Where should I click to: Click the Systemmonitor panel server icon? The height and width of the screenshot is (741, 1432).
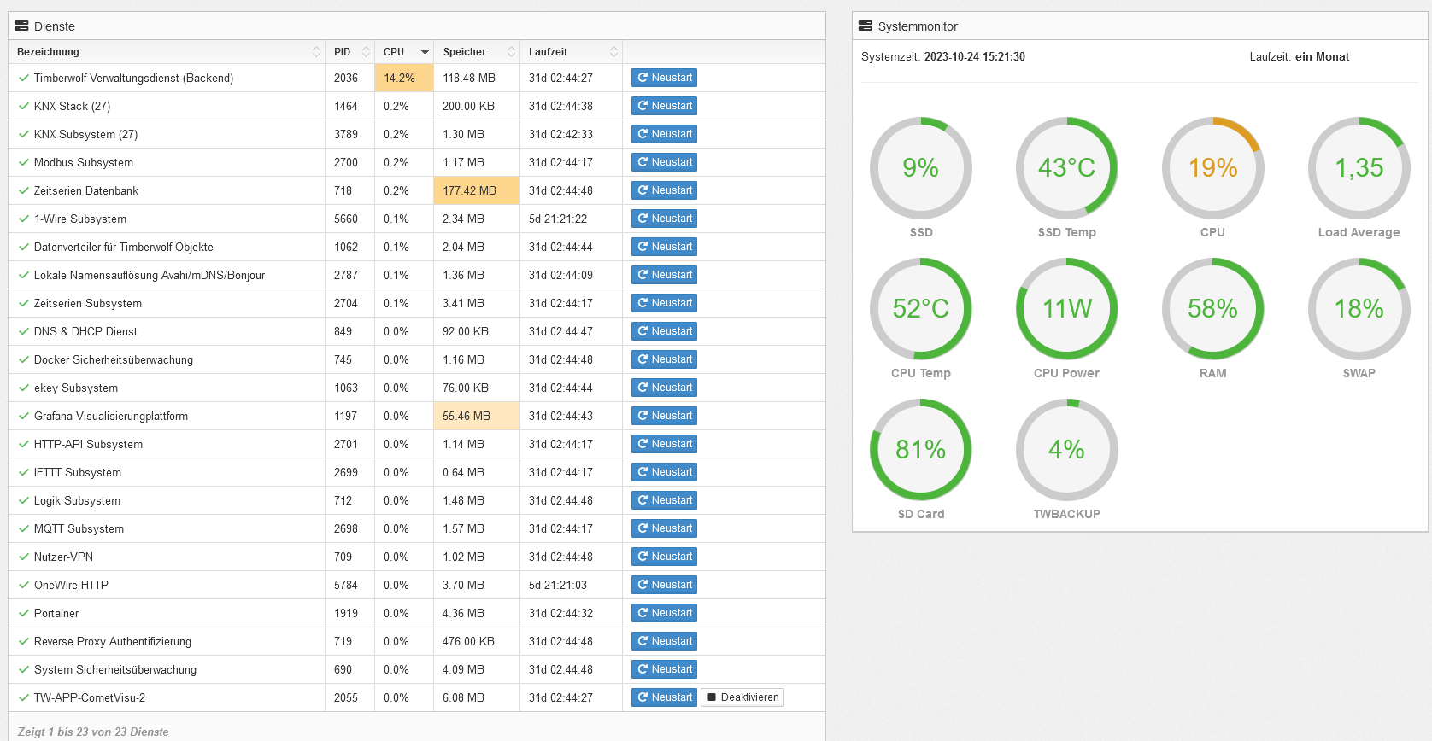866,26
